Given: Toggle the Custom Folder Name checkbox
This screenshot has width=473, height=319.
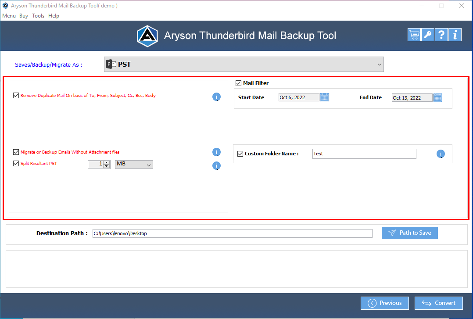Looking at the screenshot, I should (240, 154).
